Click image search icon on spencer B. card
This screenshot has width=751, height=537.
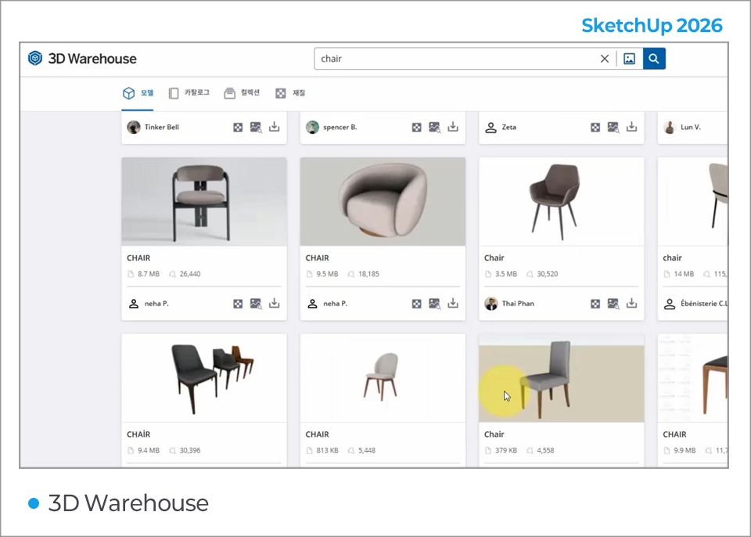tap(434, 128)
